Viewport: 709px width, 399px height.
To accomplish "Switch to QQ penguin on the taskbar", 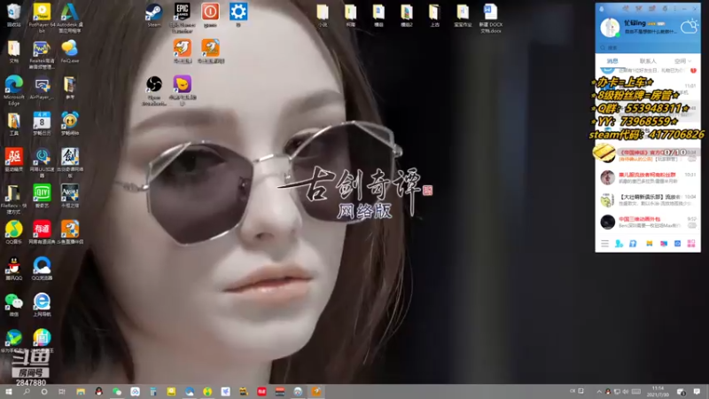I will tap(98, 391).
